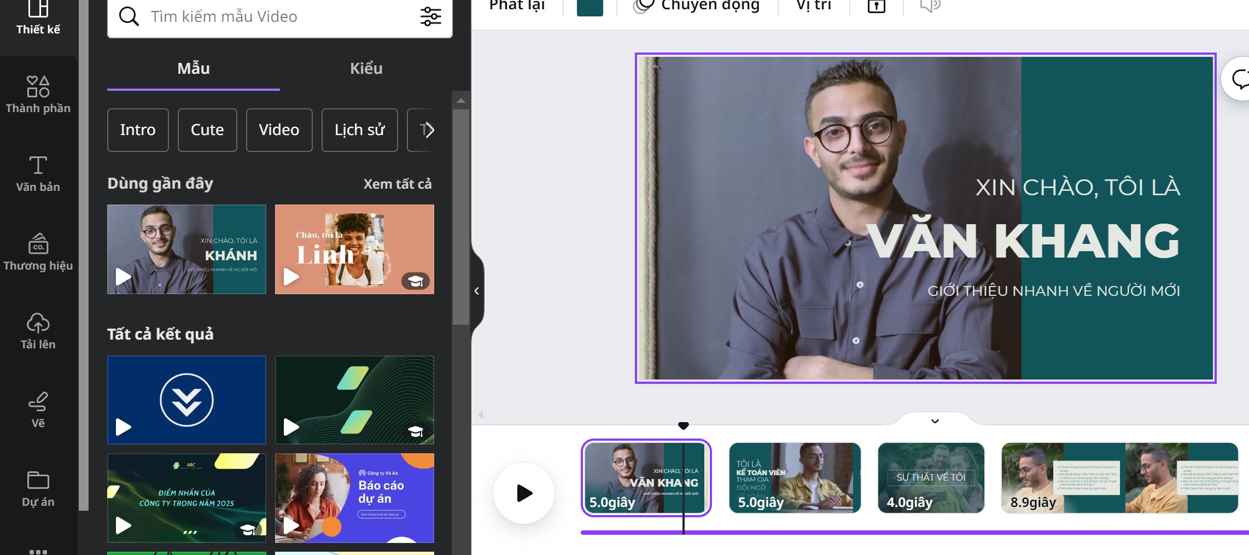Open the Dự án projects folder

38,488
